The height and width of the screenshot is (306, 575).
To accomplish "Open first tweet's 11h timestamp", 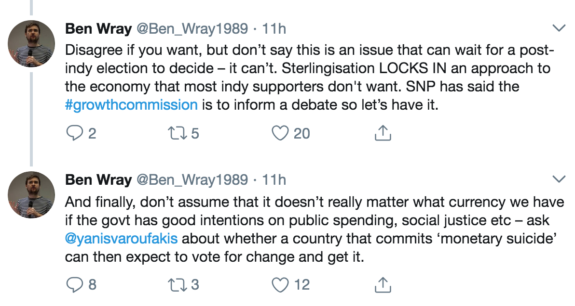I will (x=274, y=29).
